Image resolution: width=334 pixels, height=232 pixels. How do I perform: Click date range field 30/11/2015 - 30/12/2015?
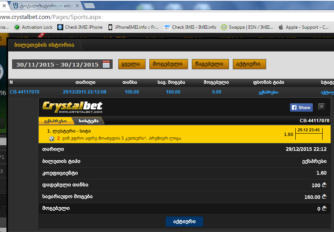pos(62,64)
